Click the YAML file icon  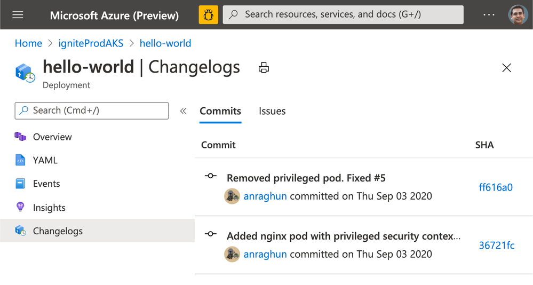click(x=20, y=160)
